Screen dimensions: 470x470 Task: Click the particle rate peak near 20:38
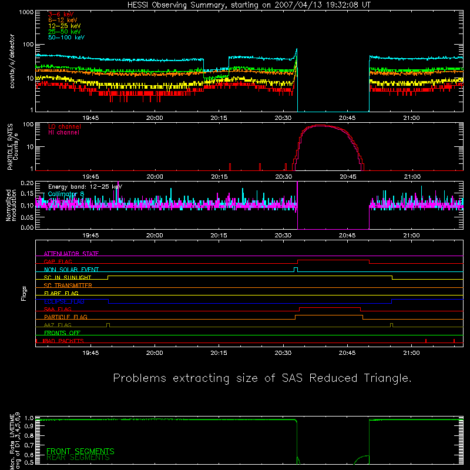(321, 125)
